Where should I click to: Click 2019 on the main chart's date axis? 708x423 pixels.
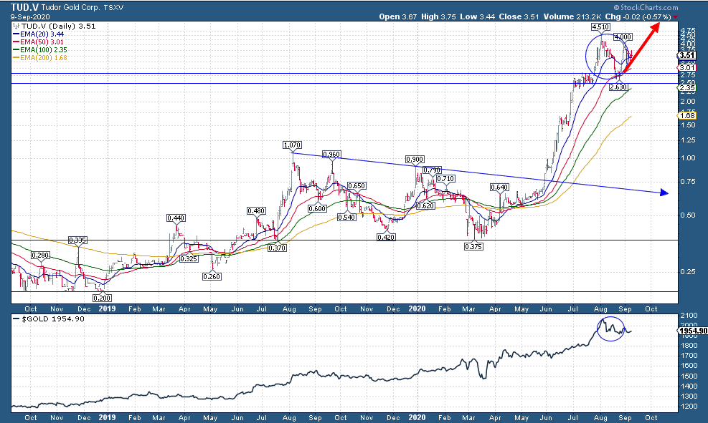(108, 309)
